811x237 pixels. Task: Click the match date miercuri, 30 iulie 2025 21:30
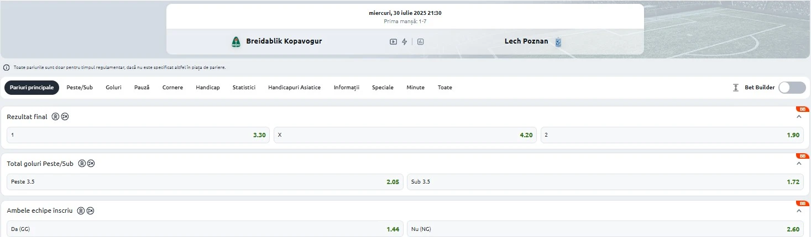[x=405, y=13]
